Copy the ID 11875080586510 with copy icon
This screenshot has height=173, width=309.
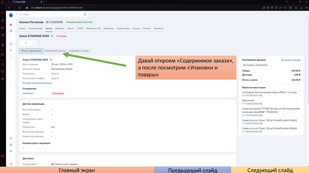pyautogui.click(x=261, y=96)
